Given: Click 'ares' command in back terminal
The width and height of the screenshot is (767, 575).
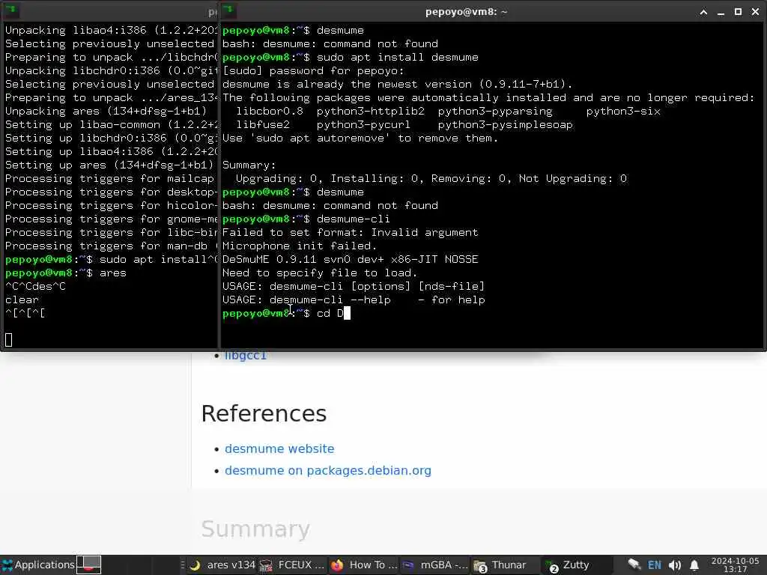Looking at the screenshot, I should (113, 273).
